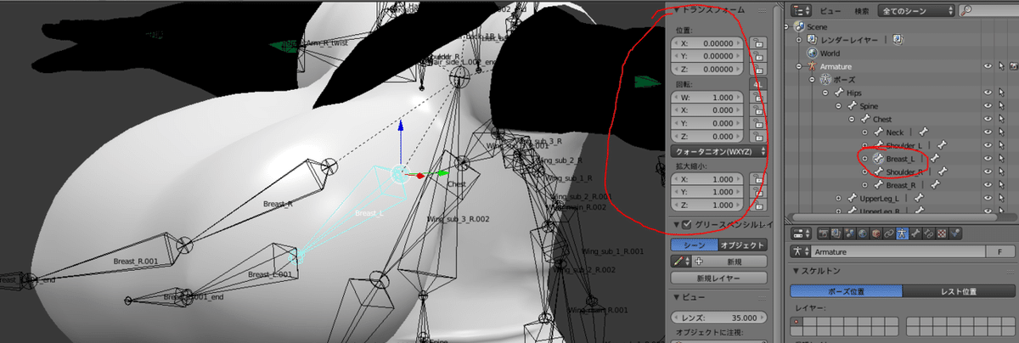Toggle the Grease Pencil layers checkbox
The image size is (1019, 343).
686,224
